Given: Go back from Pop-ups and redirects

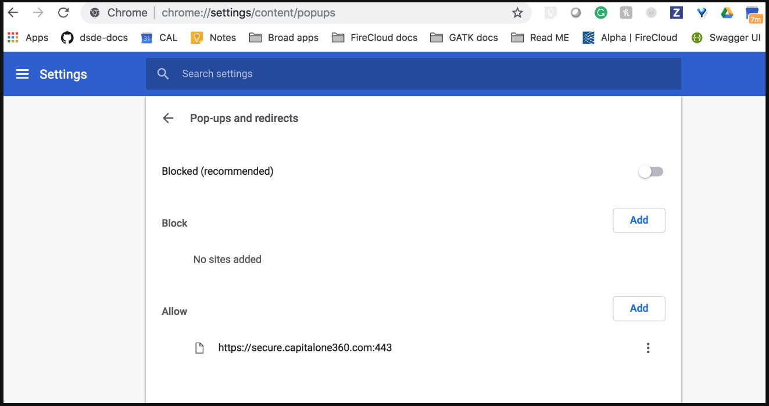Looking at the screenshot, I should 168,118.
